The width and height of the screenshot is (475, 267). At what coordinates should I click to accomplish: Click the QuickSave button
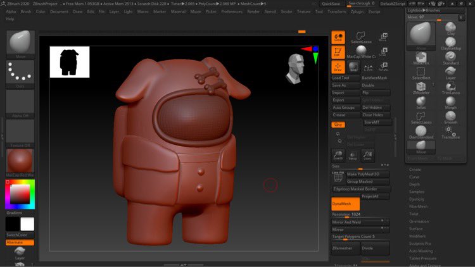click(331, 4)
